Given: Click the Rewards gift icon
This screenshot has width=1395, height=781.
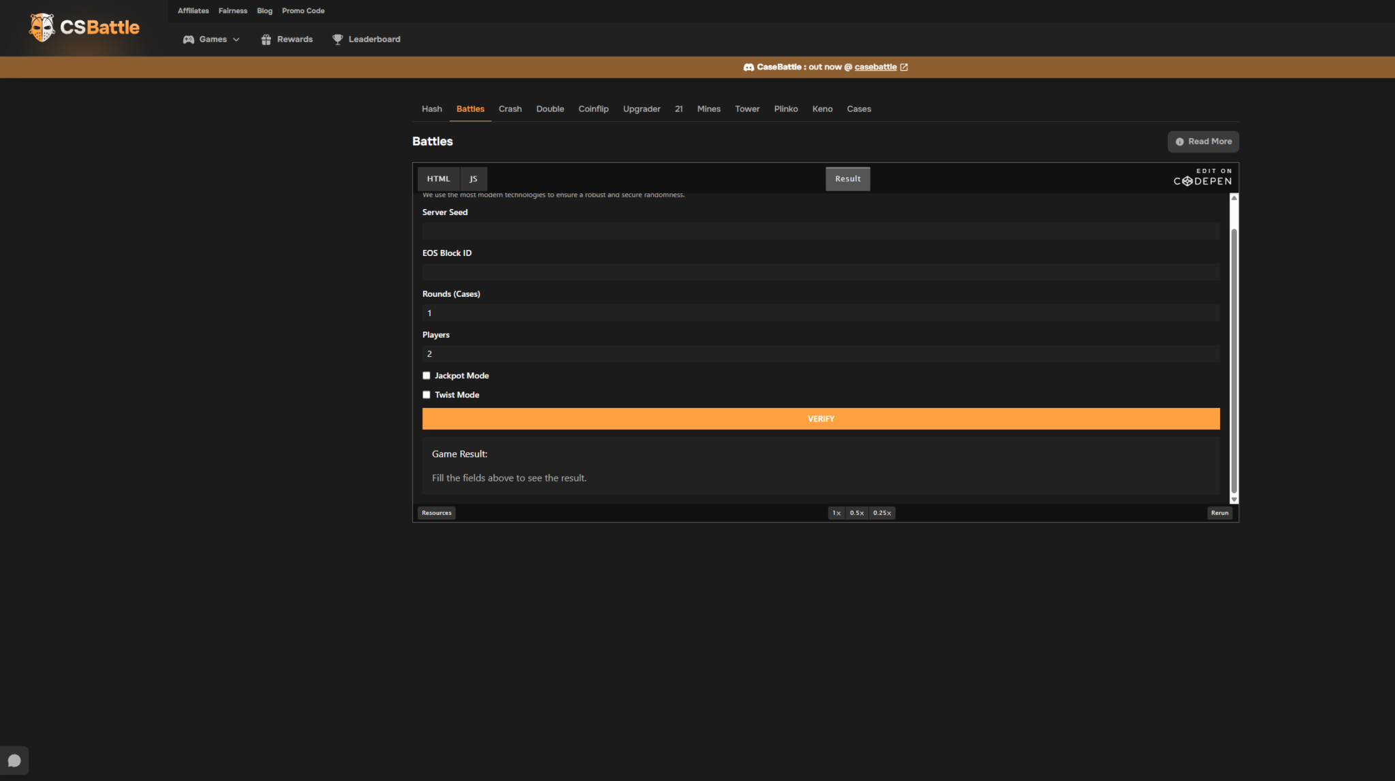Looking at the screenshot, I should [x=266, y=39].
